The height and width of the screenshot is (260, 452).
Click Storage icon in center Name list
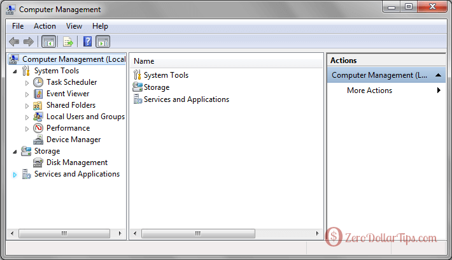pos(138,87)
